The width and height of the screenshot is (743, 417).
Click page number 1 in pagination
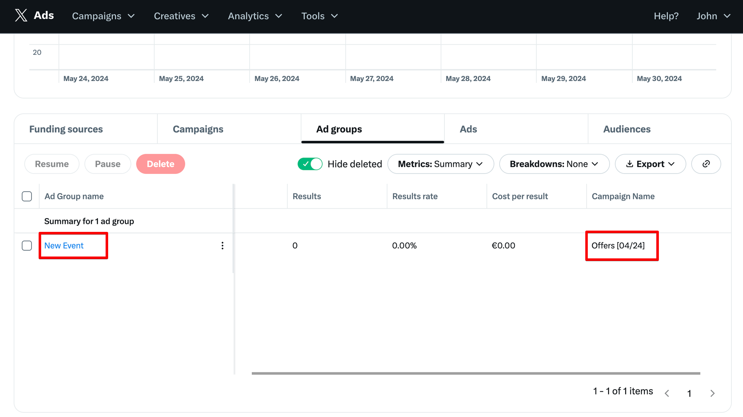(x=689, y=393)
